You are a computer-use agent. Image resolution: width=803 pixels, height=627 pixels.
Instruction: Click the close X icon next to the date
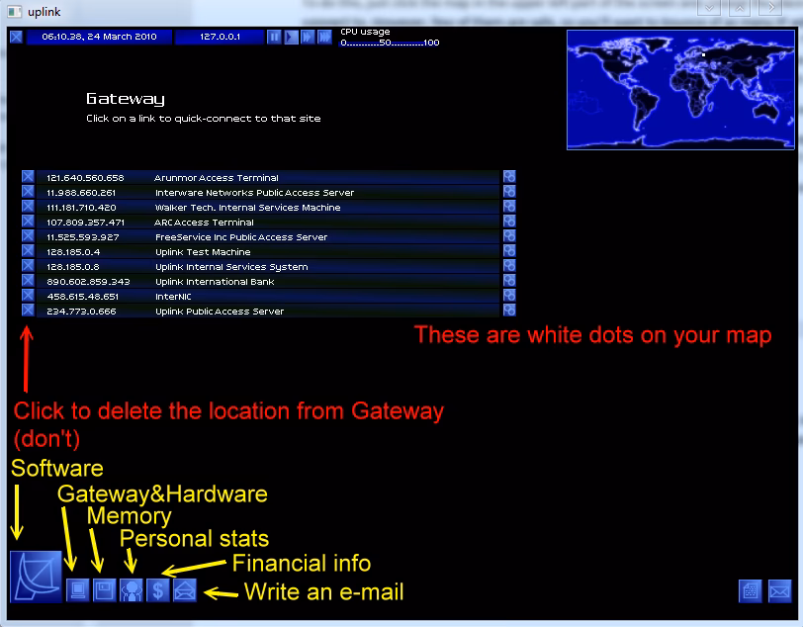pos(16,37)
